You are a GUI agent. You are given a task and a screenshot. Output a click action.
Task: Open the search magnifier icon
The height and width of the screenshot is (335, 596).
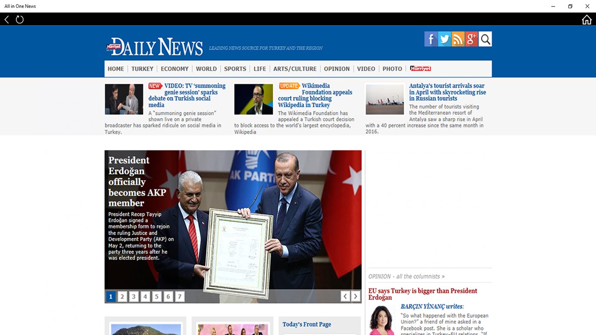pyautogui.click(x=485, y=39)
